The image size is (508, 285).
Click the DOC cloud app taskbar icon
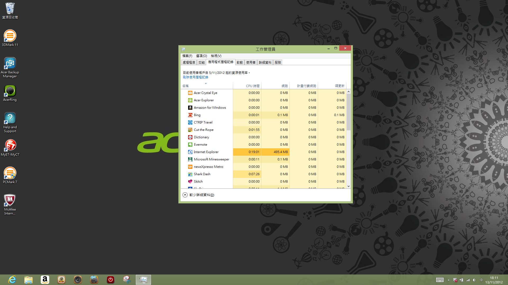(94, 280)
